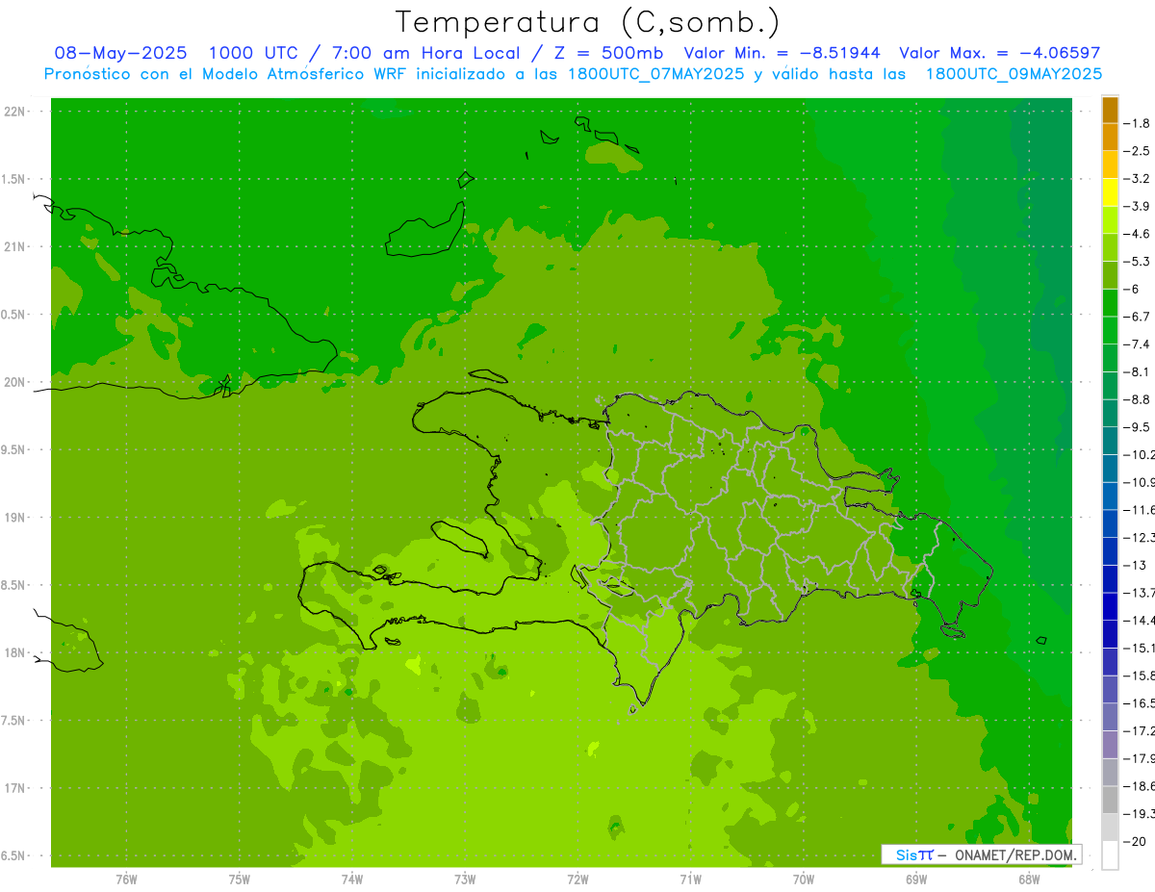Click the "-8.1" colorbar value
Image resolution: width=1155 pixels, height=892 pixels.
coord(1137,371)
